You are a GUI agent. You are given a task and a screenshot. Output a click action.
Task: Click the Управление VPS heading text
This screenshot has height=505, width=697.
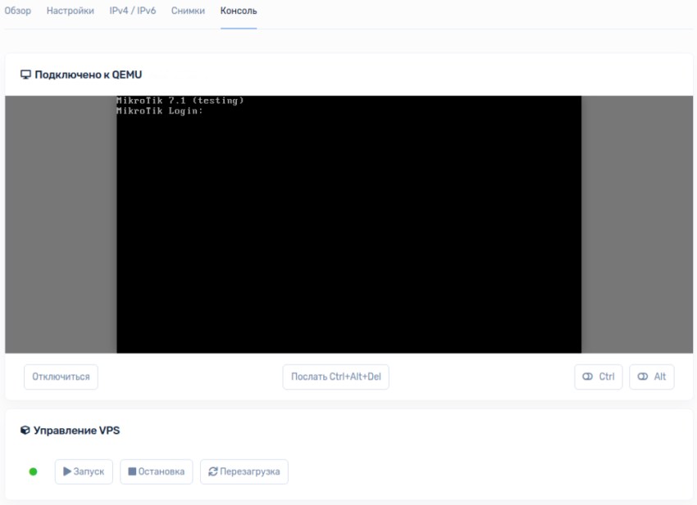coord(76,430)
